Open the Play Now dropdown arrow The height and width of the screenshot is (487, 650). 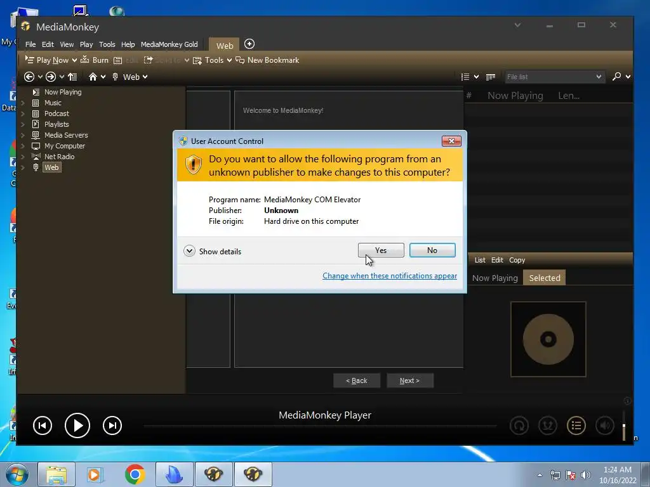[74, 60]
